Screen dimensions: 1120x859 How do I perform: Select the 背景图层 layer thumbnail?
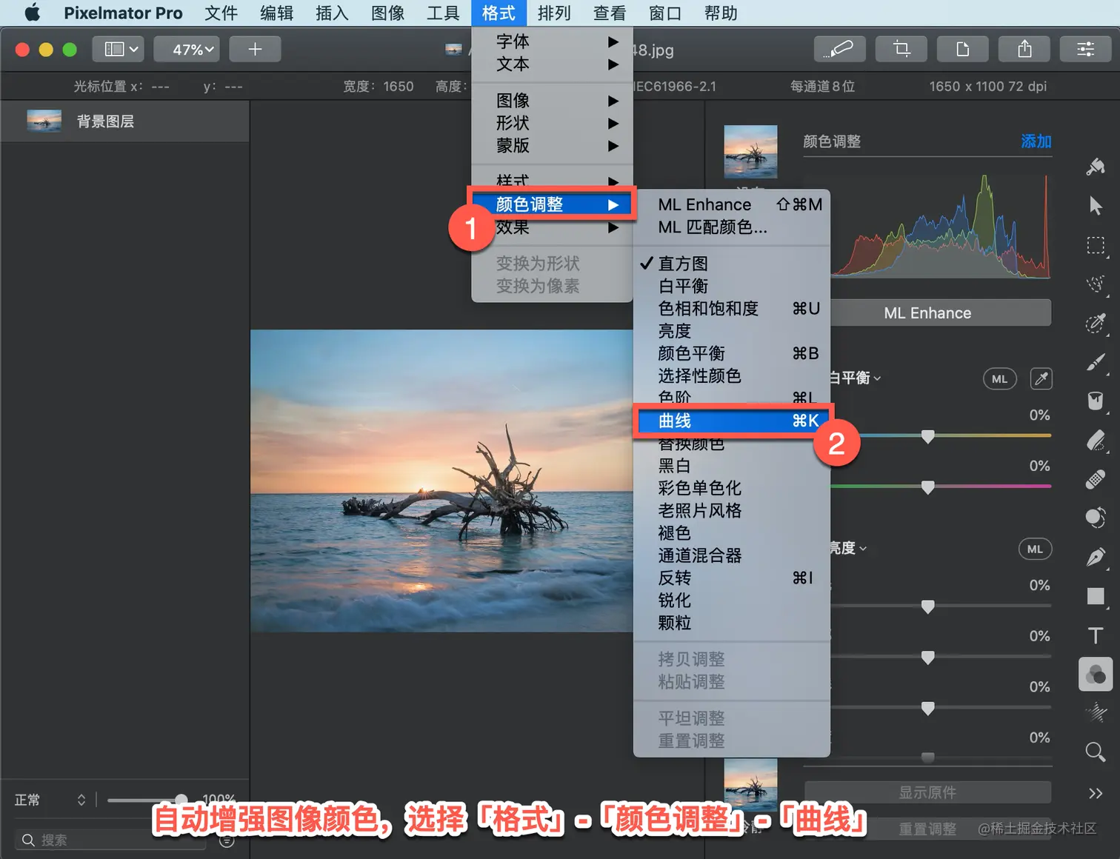(x=44, y=121)
